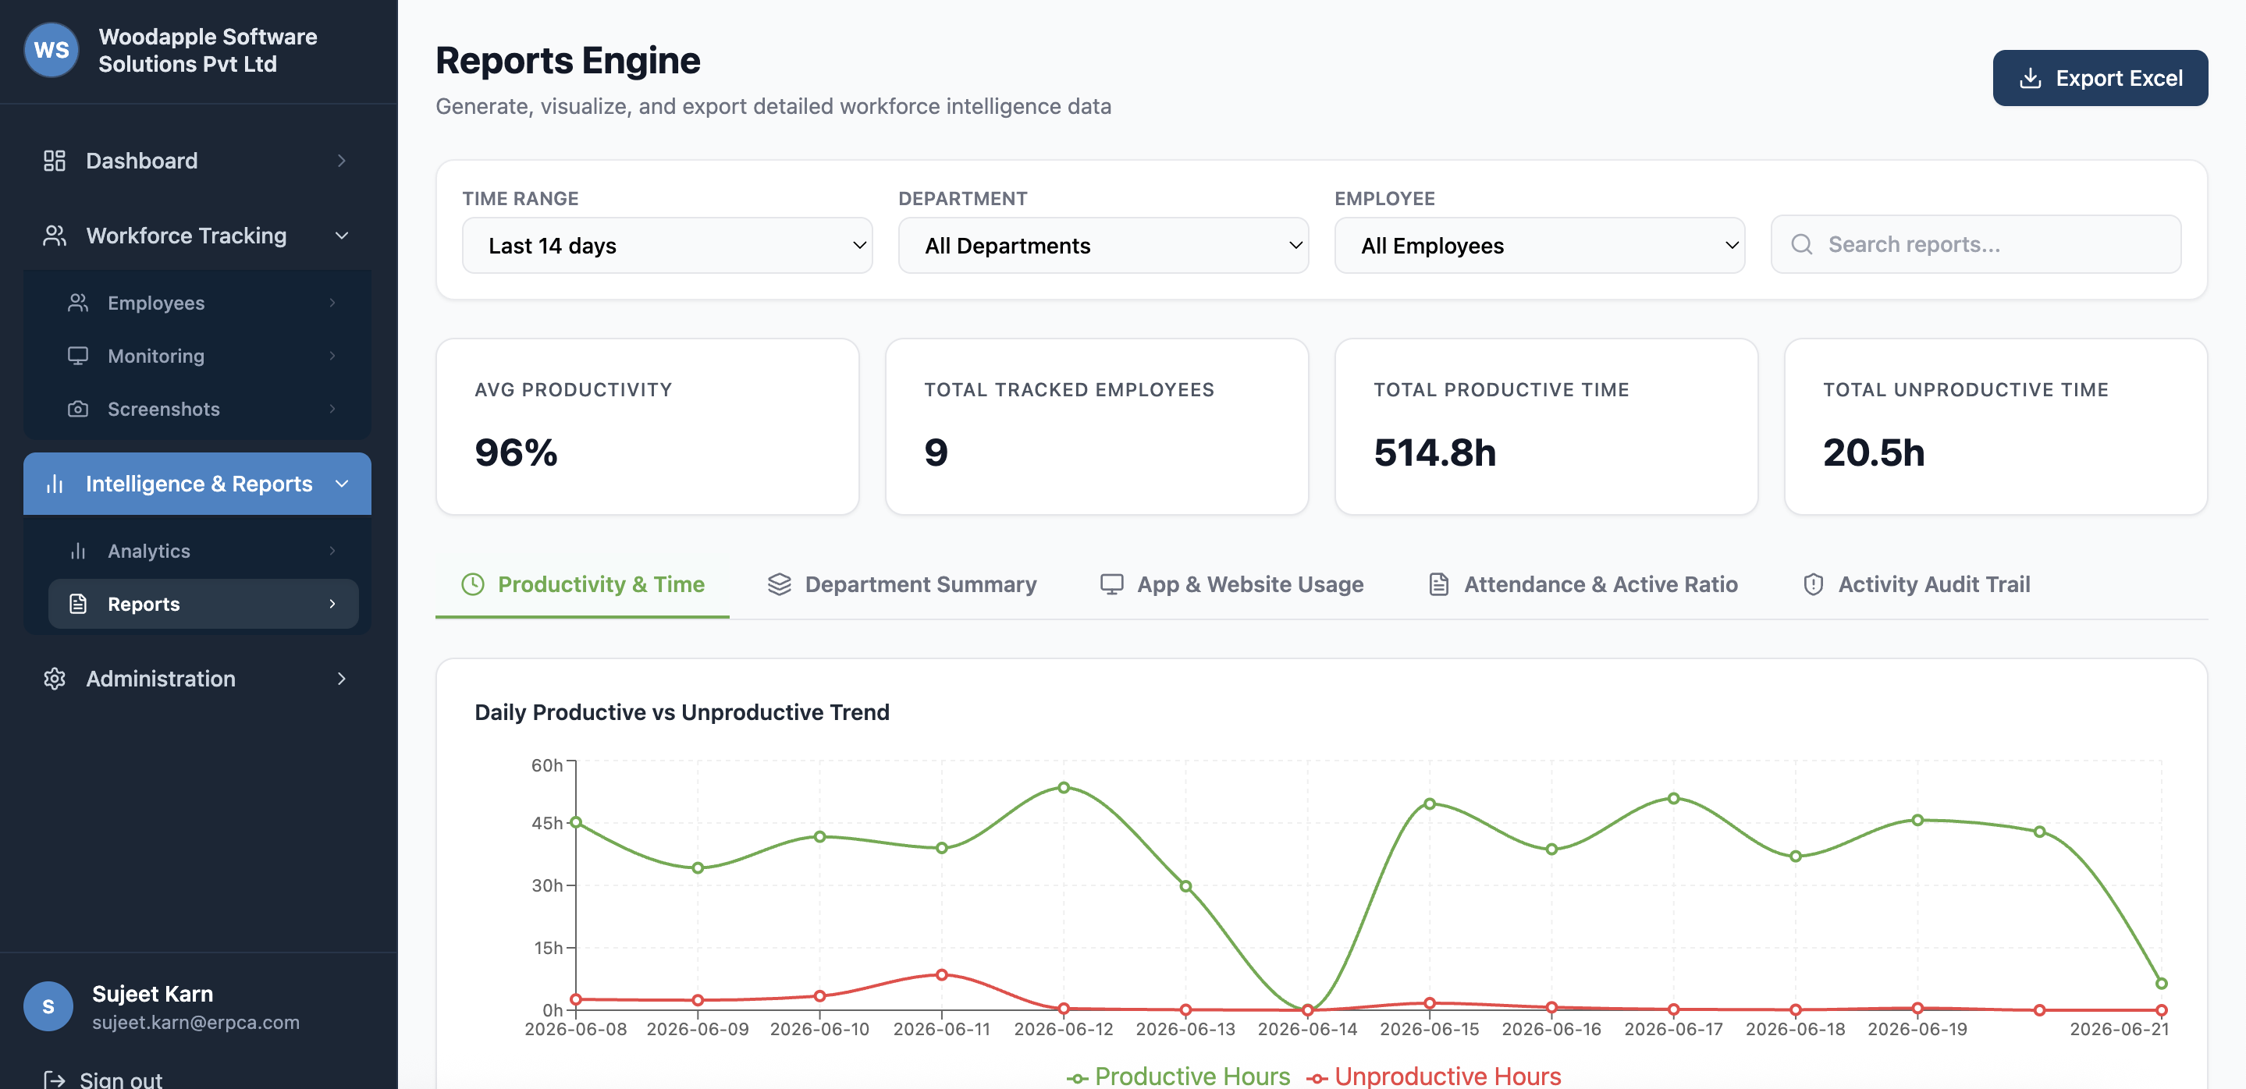Screen dimensions: 2246x1089
Task: Click the Sign out arrow icon
Action: [54, 1080]
